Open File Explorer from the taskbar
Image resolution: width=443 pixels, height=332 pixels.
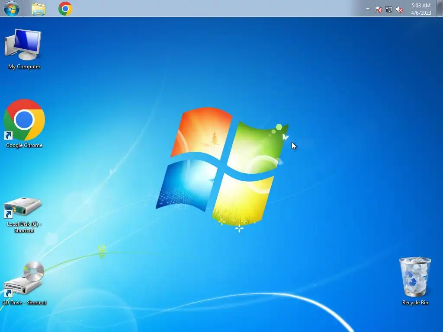39,9
